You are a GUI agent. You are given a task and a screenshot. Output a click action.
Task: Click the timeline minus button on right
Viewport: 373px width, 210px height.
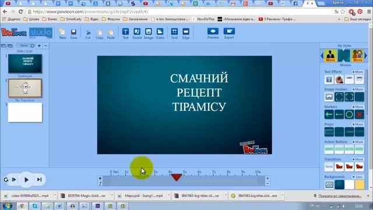click(268, 184)
